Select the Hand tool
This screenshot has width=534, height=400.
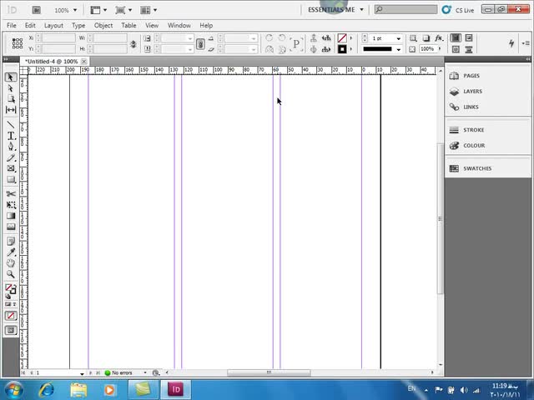[11, 263]
